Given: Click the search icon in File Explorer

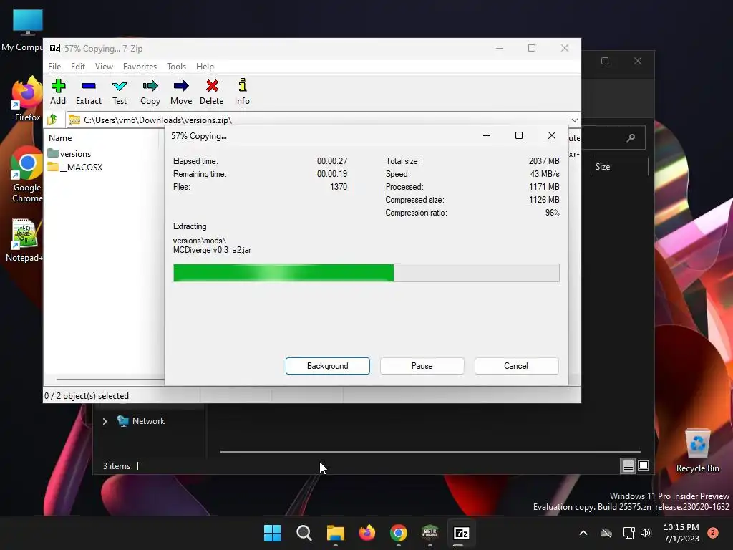Looking at the screenshot, I should click(631, 137).
